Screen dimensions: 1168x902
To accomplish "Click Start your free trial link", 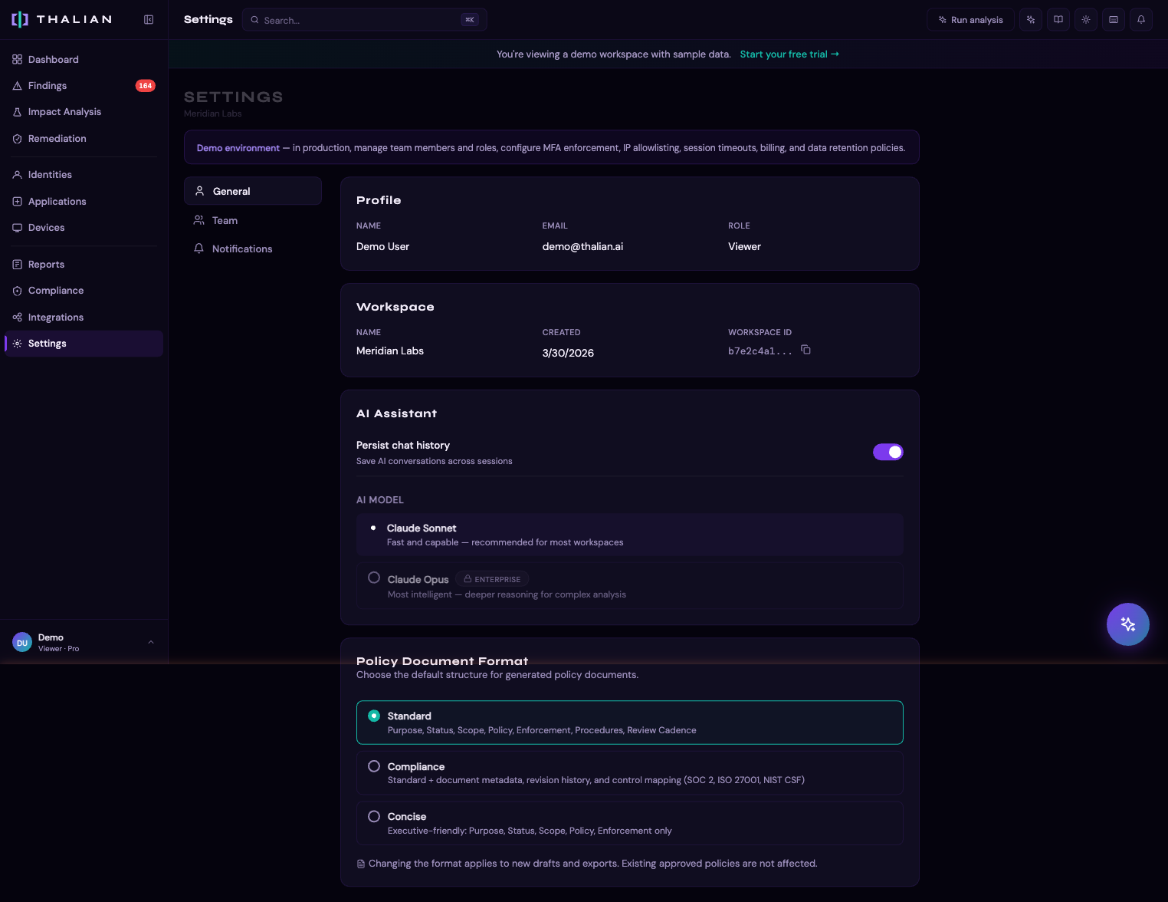I will pyautogui.click(x=789, y=54).
